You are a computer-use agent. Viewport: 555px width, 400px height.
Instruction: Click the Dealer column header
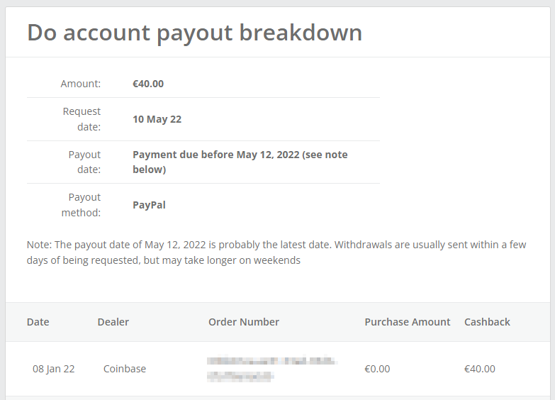[x=113, y=322]
